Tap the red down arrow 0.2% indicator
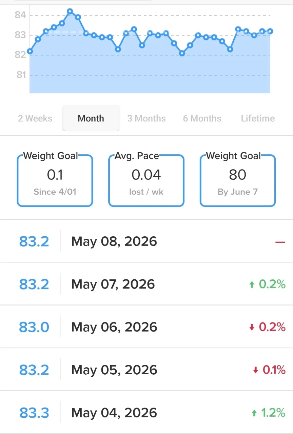This screenshot has width=293, height=434. (x=267, y=327)
